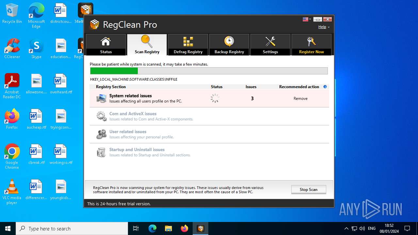This screenshot has height=235, width=418.
Task: Click the taskbar search box
Action: [72, 228]
